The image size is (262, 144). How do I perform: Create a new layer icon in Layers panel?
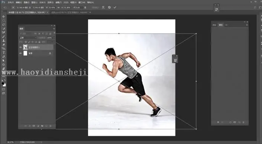[x=46, y=126]
